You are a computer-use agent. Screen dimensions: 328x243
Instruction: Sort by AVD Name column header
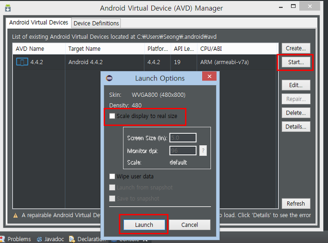39,49
